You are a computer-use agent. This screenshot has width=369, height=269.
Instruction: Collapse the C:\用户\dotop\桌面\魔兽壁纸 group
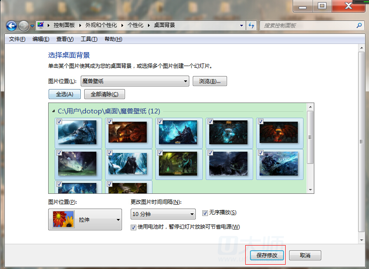[53, 111]
